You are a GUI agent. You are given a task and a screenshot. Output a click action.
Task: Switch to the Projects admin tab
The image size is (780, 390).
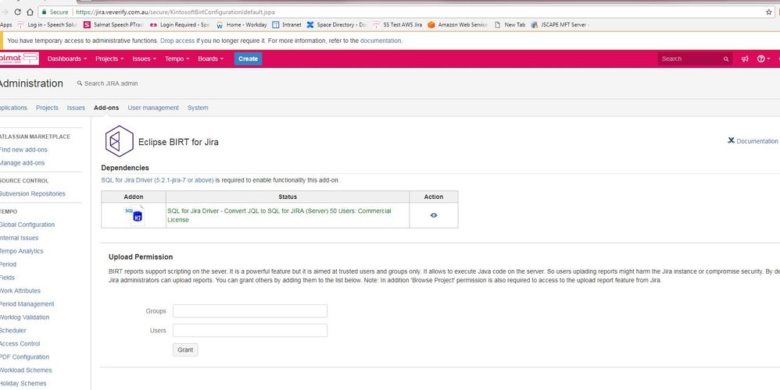click(47, 108)
